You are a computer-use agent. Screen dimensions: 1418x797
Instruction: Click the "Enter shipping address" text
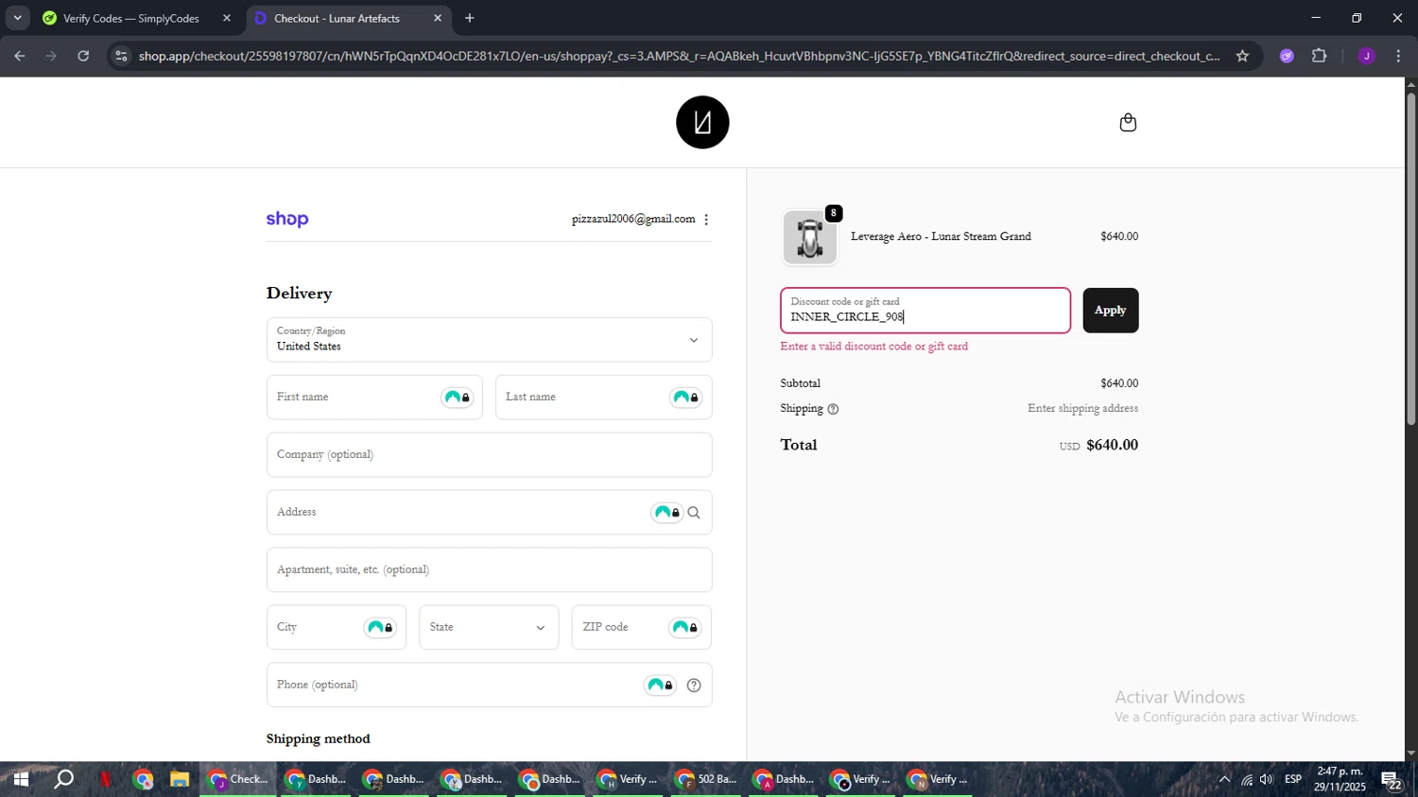[1083, 409]
